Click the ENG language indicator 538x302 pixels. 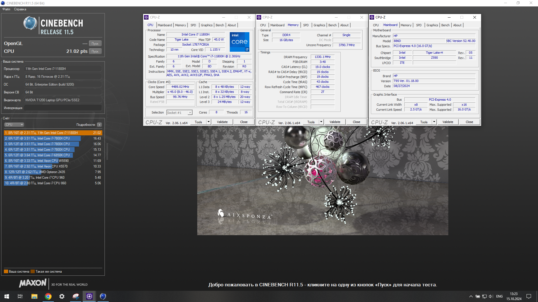pyautogui.click(x=499, y=296)
